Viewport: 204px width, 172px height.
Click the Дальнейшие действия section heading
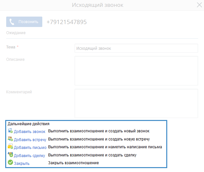click(x=29, y=124)
